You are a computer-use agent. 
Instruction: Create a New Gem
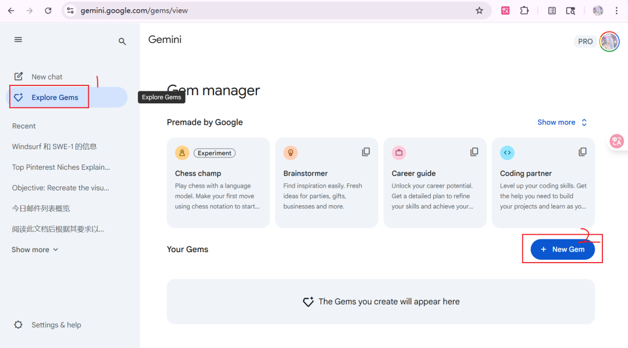point(562,249)
